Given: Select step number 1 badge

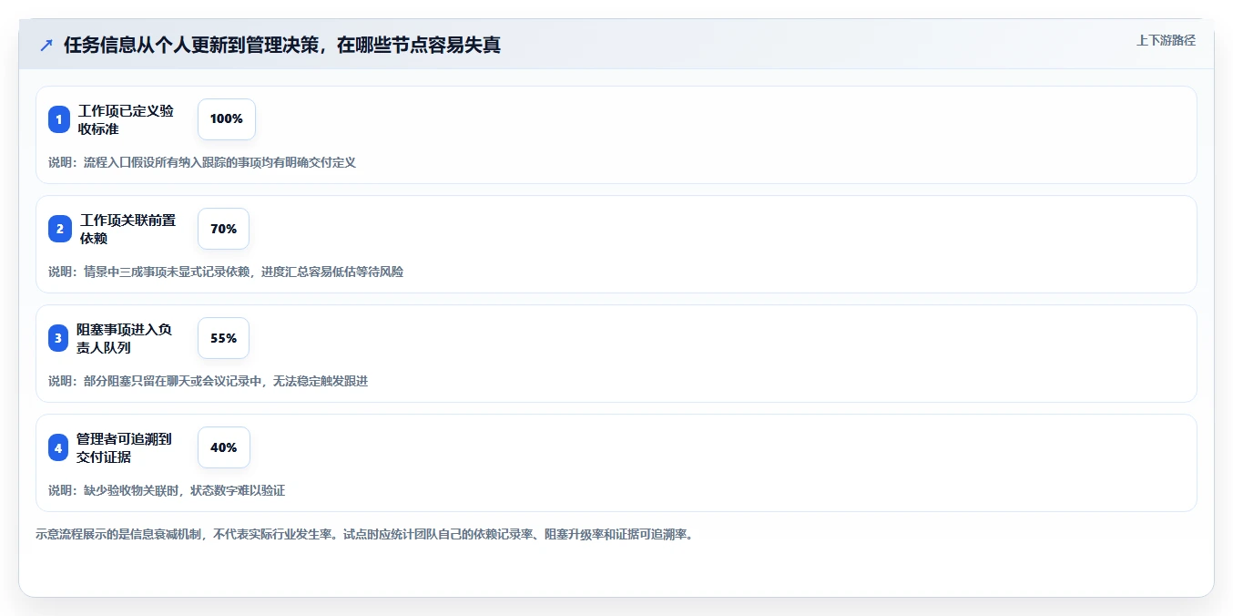Looking at the screenshot, I should point(59,119).
